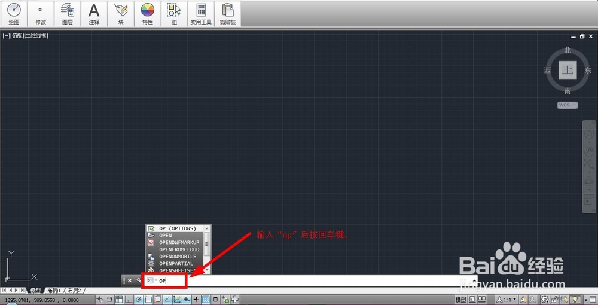Switch to the 模型 (Model) tab
Image resolution: width=598 pixels, height=305 pixels.
click(35, 291)
